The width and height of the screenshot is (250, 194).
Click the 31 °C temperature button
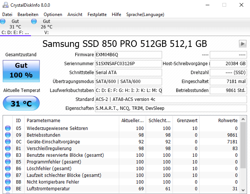coord(21,103)
